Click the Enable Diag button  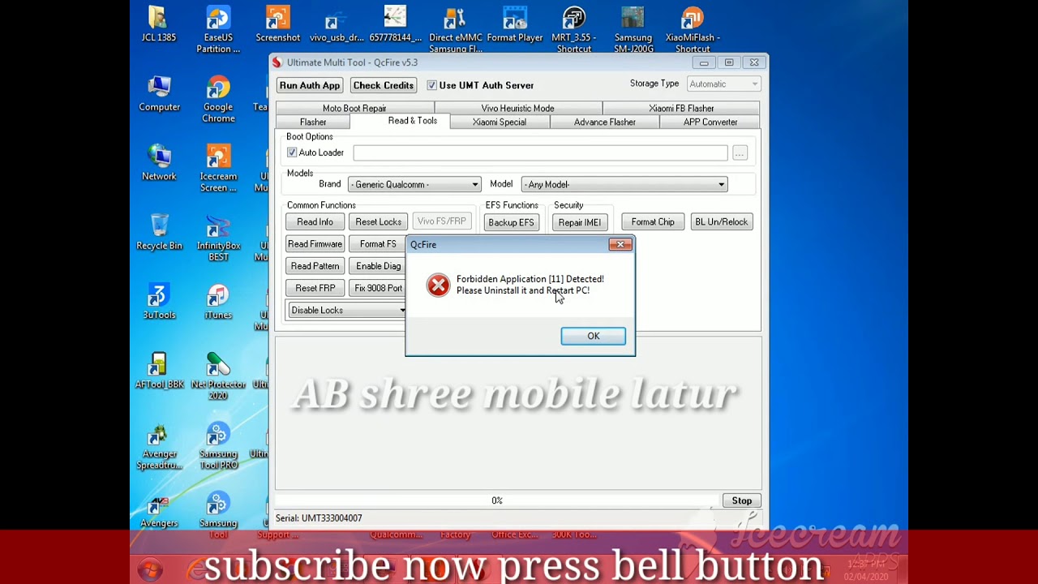[377, 266]
